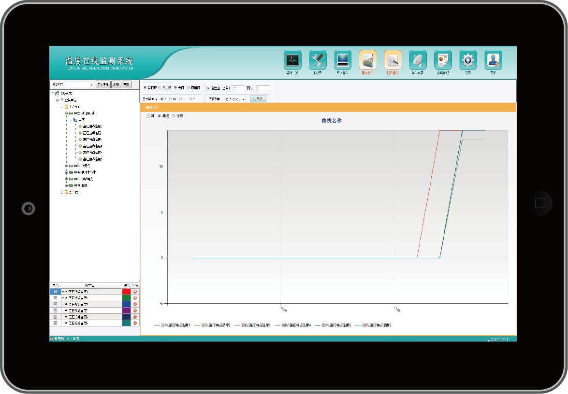
Task: Collapse the 1002 tree node
Action: pyautogui.click(x=67, y=113)
